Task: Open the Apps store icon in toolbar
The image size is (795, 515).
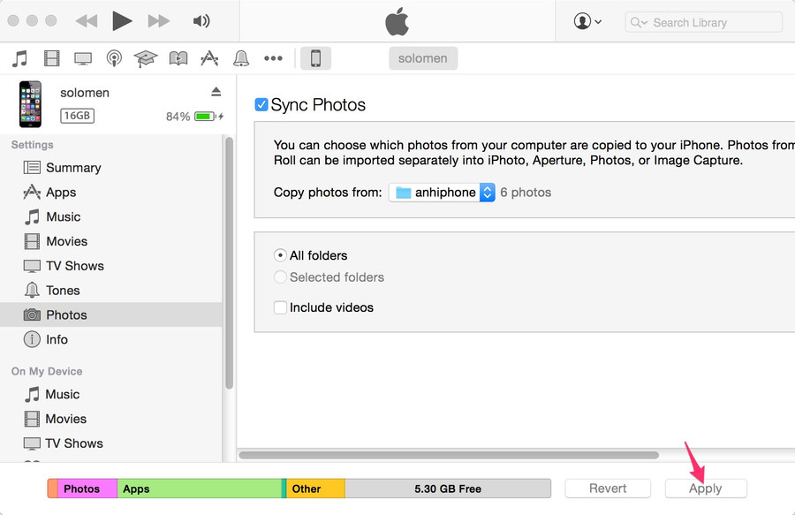Action: coord(209,58)
